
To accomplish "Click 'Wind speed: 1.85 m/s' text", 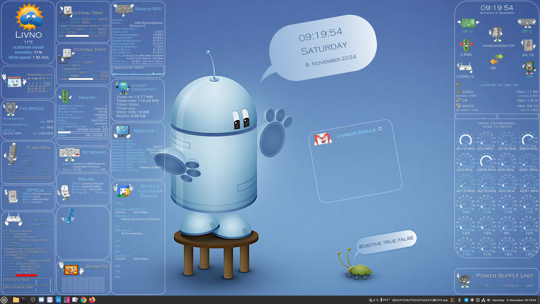I will click(x=28, y=57).
